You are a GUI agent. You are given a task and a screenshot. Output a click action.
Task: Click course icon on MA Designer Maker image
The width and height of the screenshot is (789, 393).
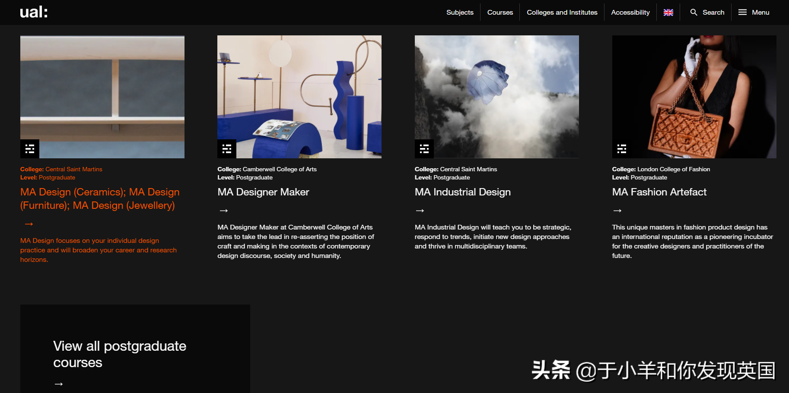click(x=227, y=149)
